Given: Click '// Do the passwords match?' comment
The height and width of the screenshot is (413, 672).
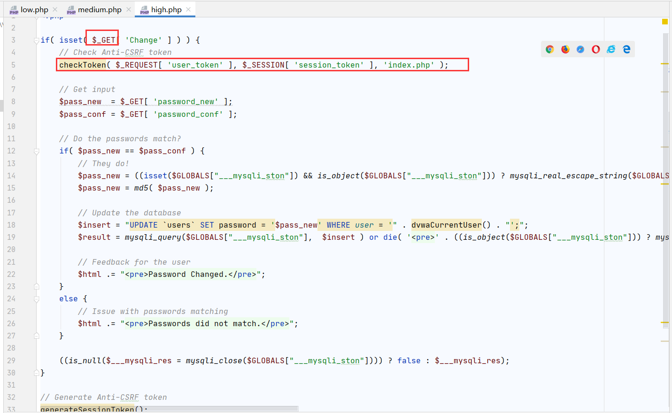Looking at the screenshot, I should pos(120,139).
